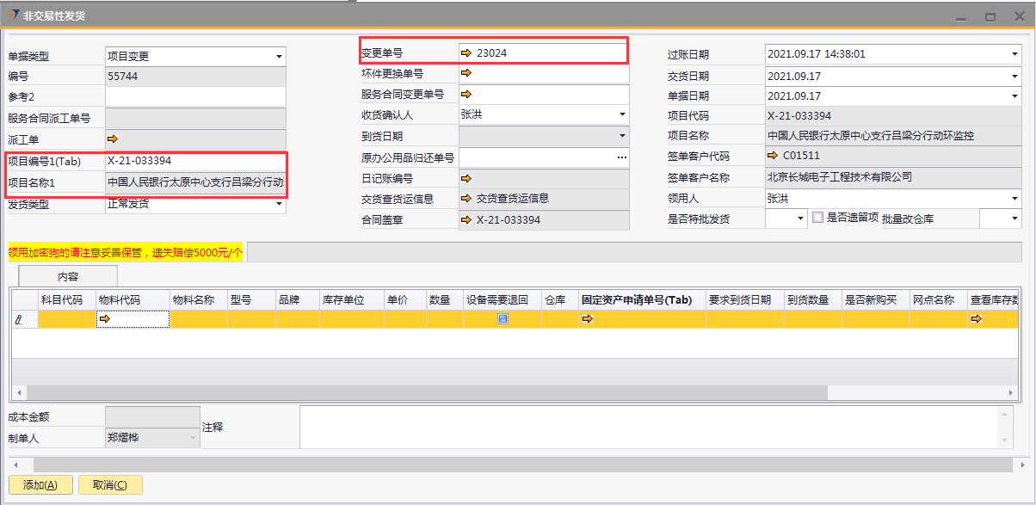Switch to the 内容 tab
This screenshot has height=505, width=1036.
pyautogui.click(x=68, y=276)
